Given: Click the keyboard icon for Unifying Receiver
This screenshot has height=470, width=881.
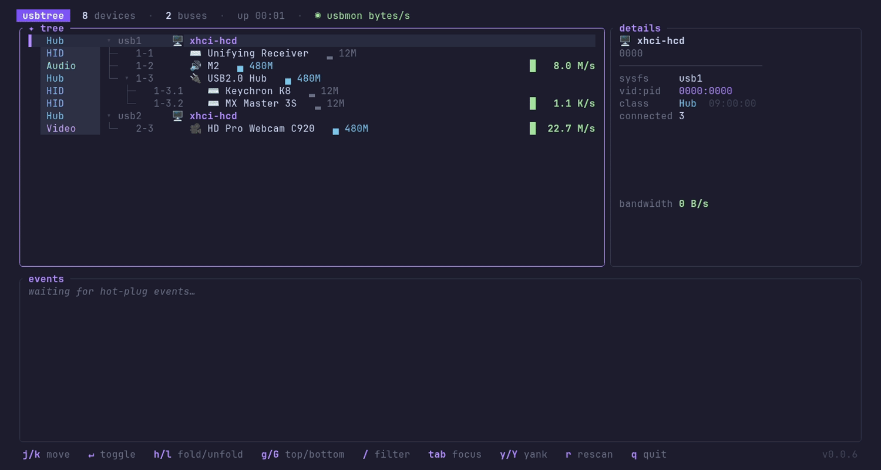Looking at the screenshot, I should [196, 53].
